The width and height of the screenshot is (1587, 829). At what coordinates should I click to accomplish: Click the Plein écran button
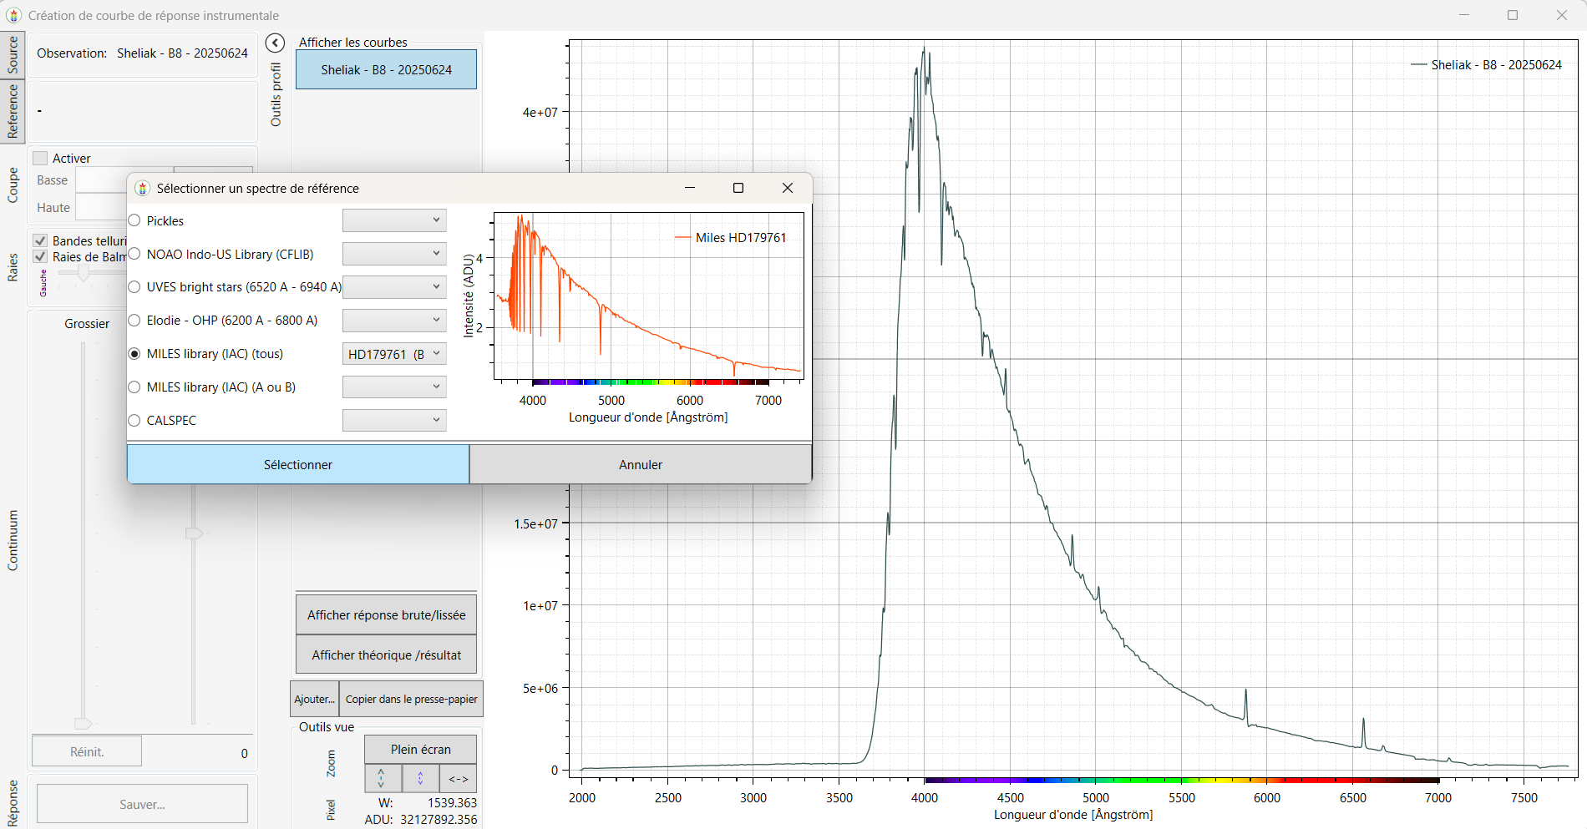click(x=421, y=750)
